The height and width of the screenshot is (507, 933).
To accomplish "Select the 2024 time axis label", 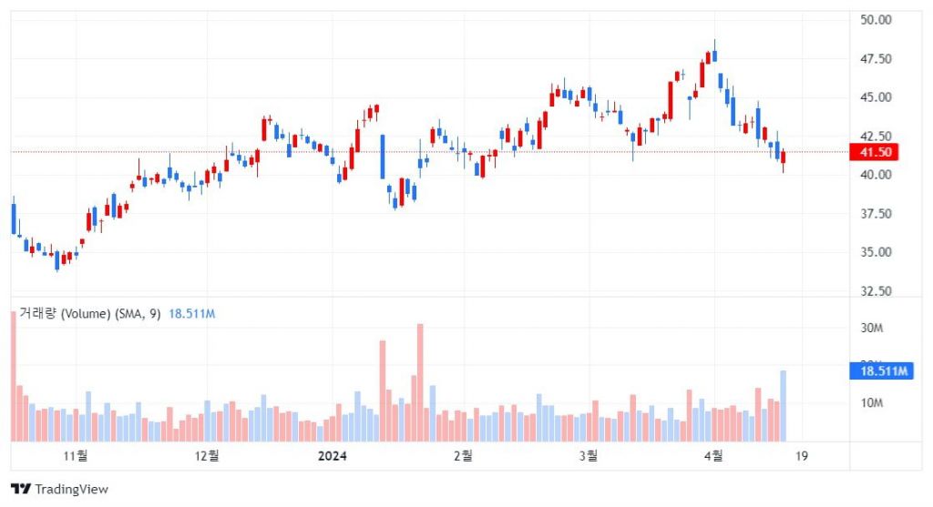I will pyautogui.click(x=330, y=454).
